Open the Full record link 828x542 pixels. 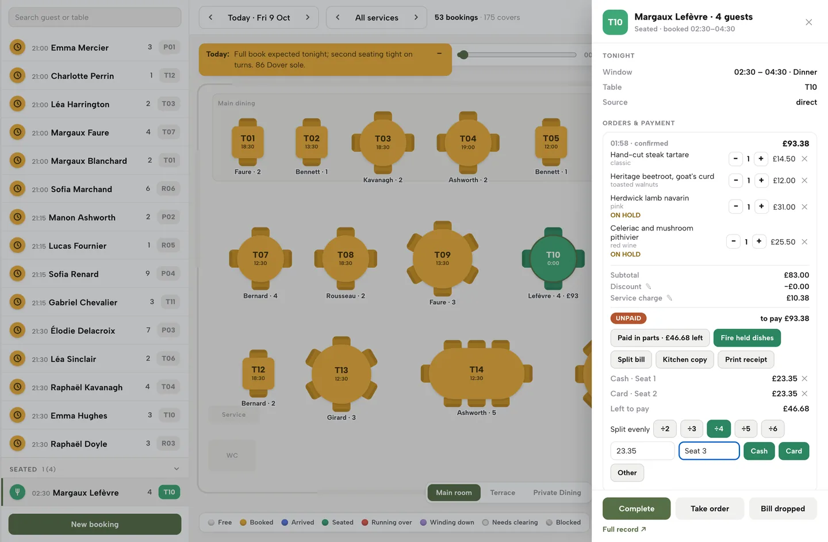(624, 529)
